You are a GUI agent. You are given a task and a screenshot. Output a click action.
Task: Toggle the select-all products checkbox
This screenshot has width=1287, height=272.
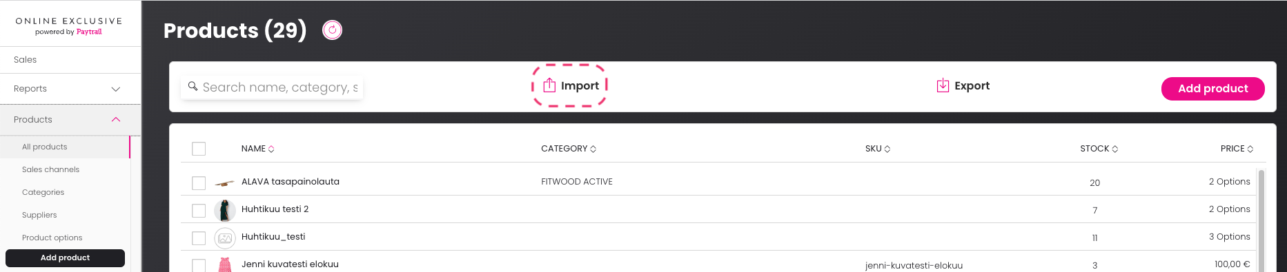[199, 149]
